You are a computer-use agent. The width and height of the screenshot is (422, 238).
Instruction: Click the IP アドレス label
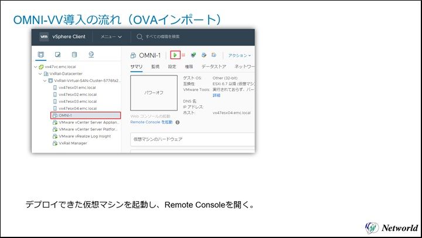(x=193, y=107)
